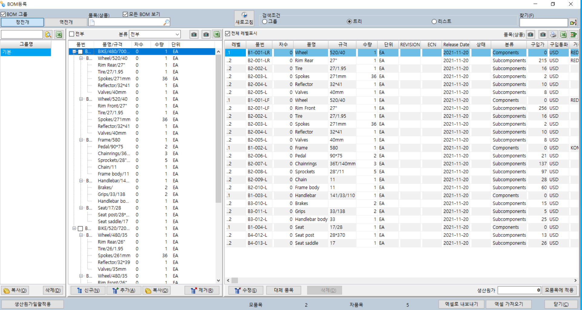Click the printer icon in grid toolbar
Viewport: 582px width, 310px height.
click(x=553, y=35)
